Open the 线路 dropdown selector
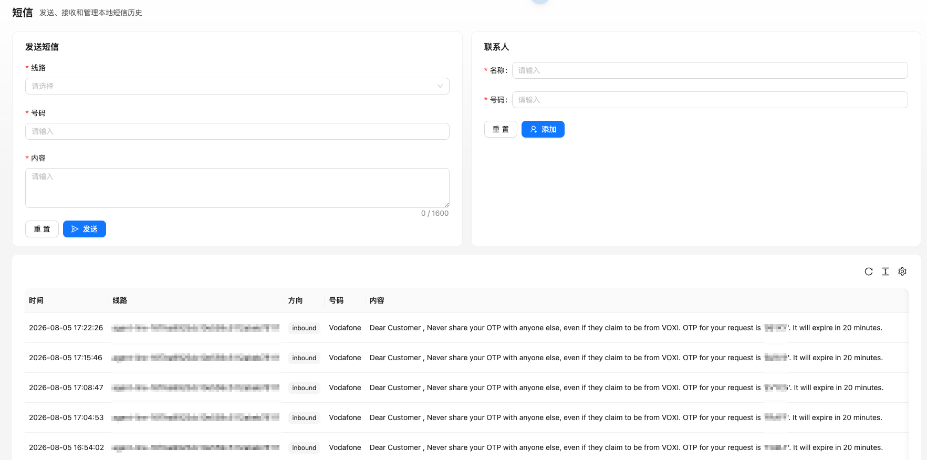The image size is (927, 460). pyautogui.click(x=237, y=86)
